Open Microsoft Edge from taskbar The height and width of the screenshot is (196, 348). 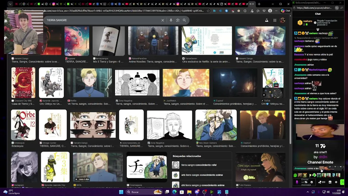pos(174,192)
